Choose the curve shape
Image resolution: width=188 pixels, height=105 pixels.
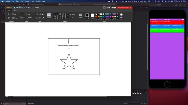click(58, 14)
